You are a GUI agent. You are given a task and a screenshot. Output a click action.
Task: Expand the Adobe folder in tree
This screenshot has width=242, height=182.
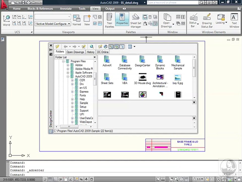68,65
